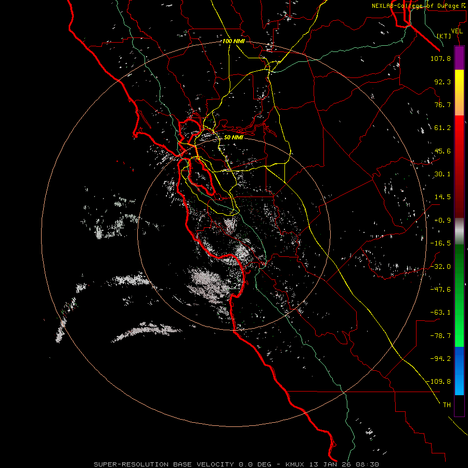Click the purple segment of velocity color bar
468x468 pixels.
459,58
